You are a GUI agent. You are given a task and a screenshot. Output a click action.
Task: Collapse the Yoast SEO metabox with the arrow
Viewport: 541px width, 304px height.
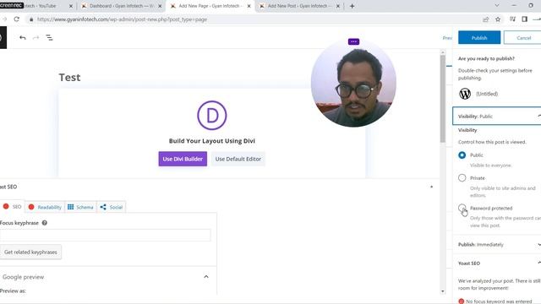[x=431, y=187]
